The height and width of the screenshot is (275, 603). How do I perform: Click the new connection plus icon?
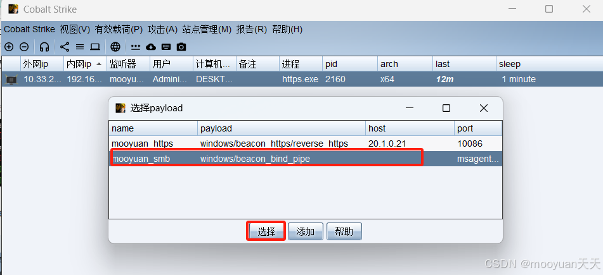pos(8,47)
